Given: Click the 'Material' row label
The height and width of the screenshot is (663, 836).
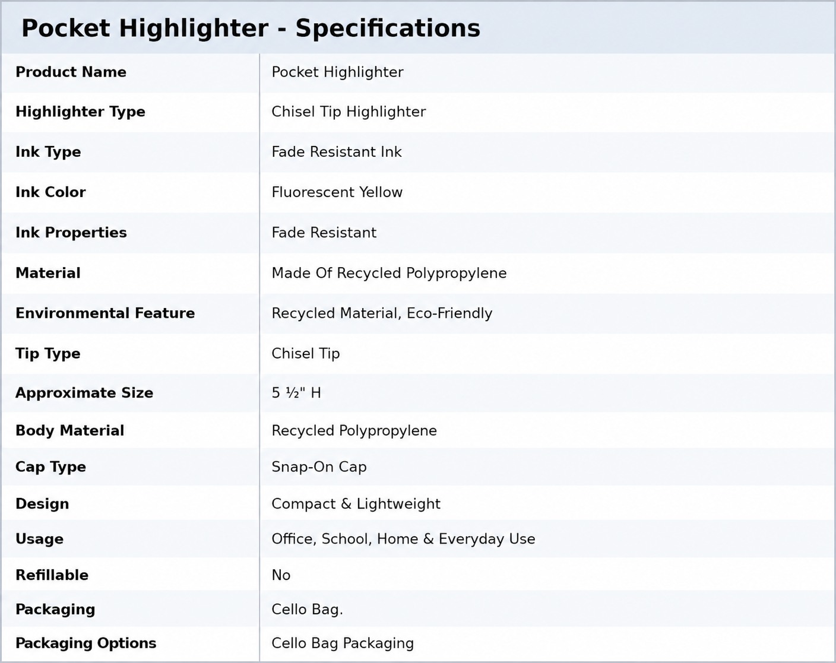Looking at the screenshot, I should click(x=48, y=273).
